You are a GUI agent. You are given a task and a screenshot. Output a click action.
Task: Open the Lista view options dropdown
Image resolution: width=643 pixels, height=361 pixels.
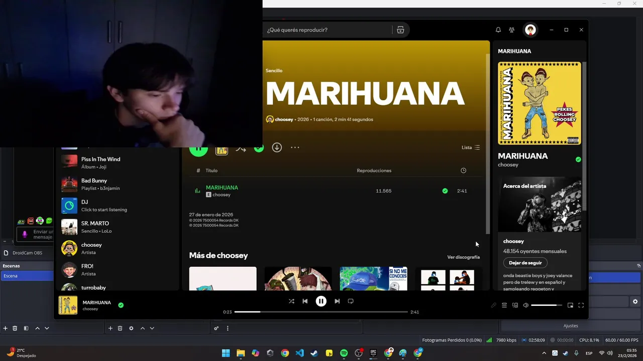pyautogui.click(x=471, y=147)
